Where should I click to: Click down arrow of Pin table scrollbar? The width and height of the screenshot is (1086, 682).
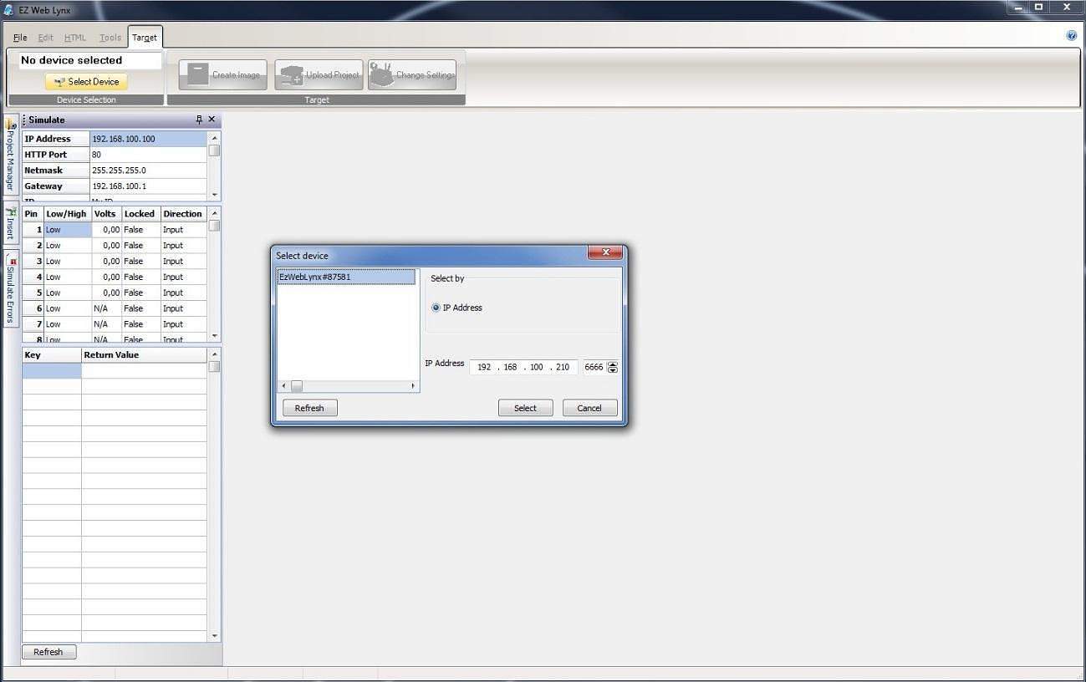point(215,336)
